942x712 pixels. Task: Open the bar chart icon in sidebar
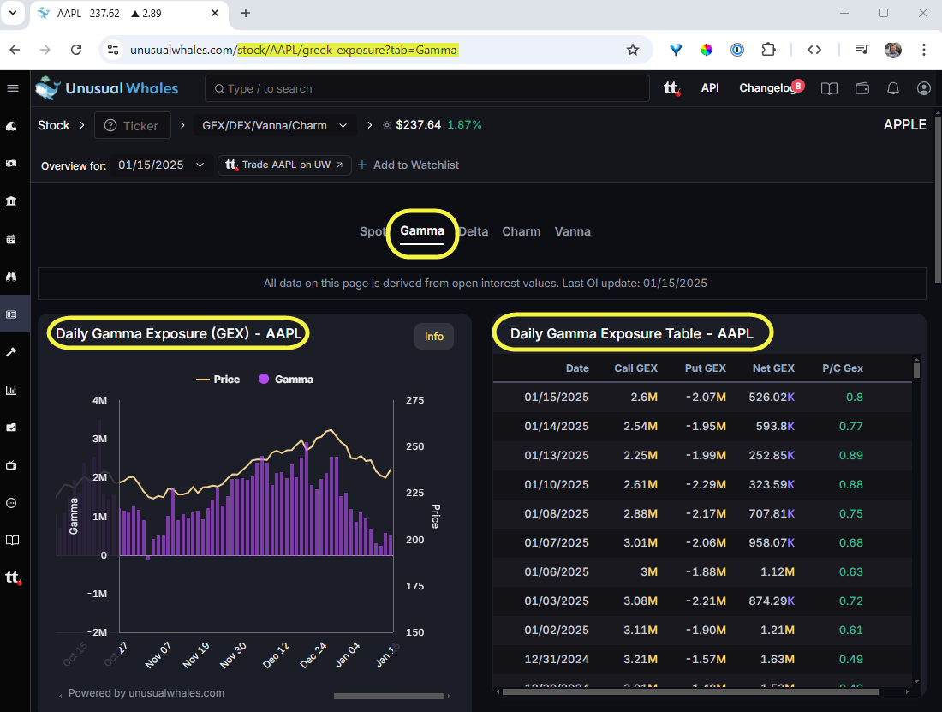click(11, 390)
